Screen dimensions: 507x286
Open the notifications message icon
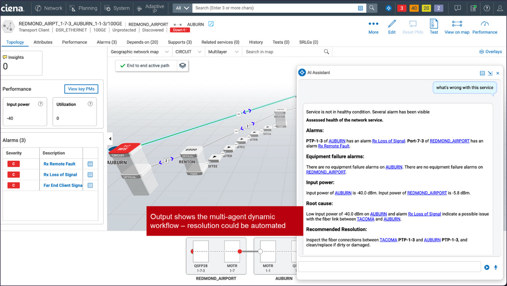(x=458, y=8)
